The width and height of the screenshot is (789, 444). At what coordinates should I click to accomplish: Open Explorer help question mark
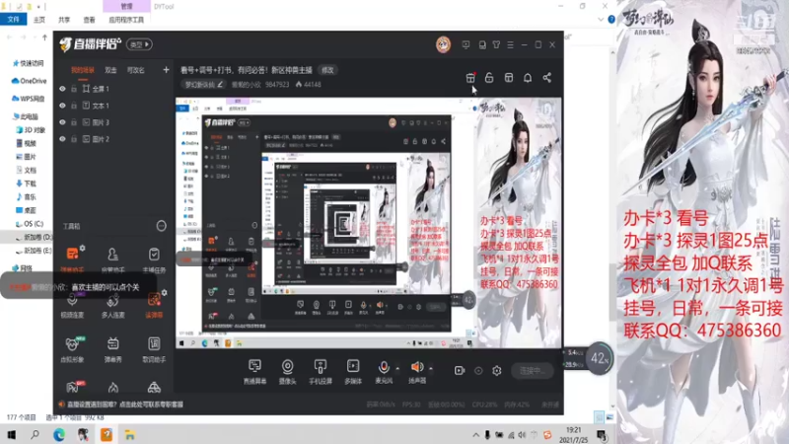coord(611,20)
